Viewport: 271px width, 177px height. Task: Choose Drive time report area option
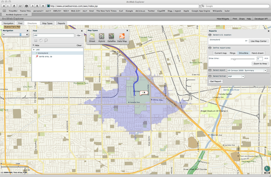pyautogui.click(x=243, y=53)
